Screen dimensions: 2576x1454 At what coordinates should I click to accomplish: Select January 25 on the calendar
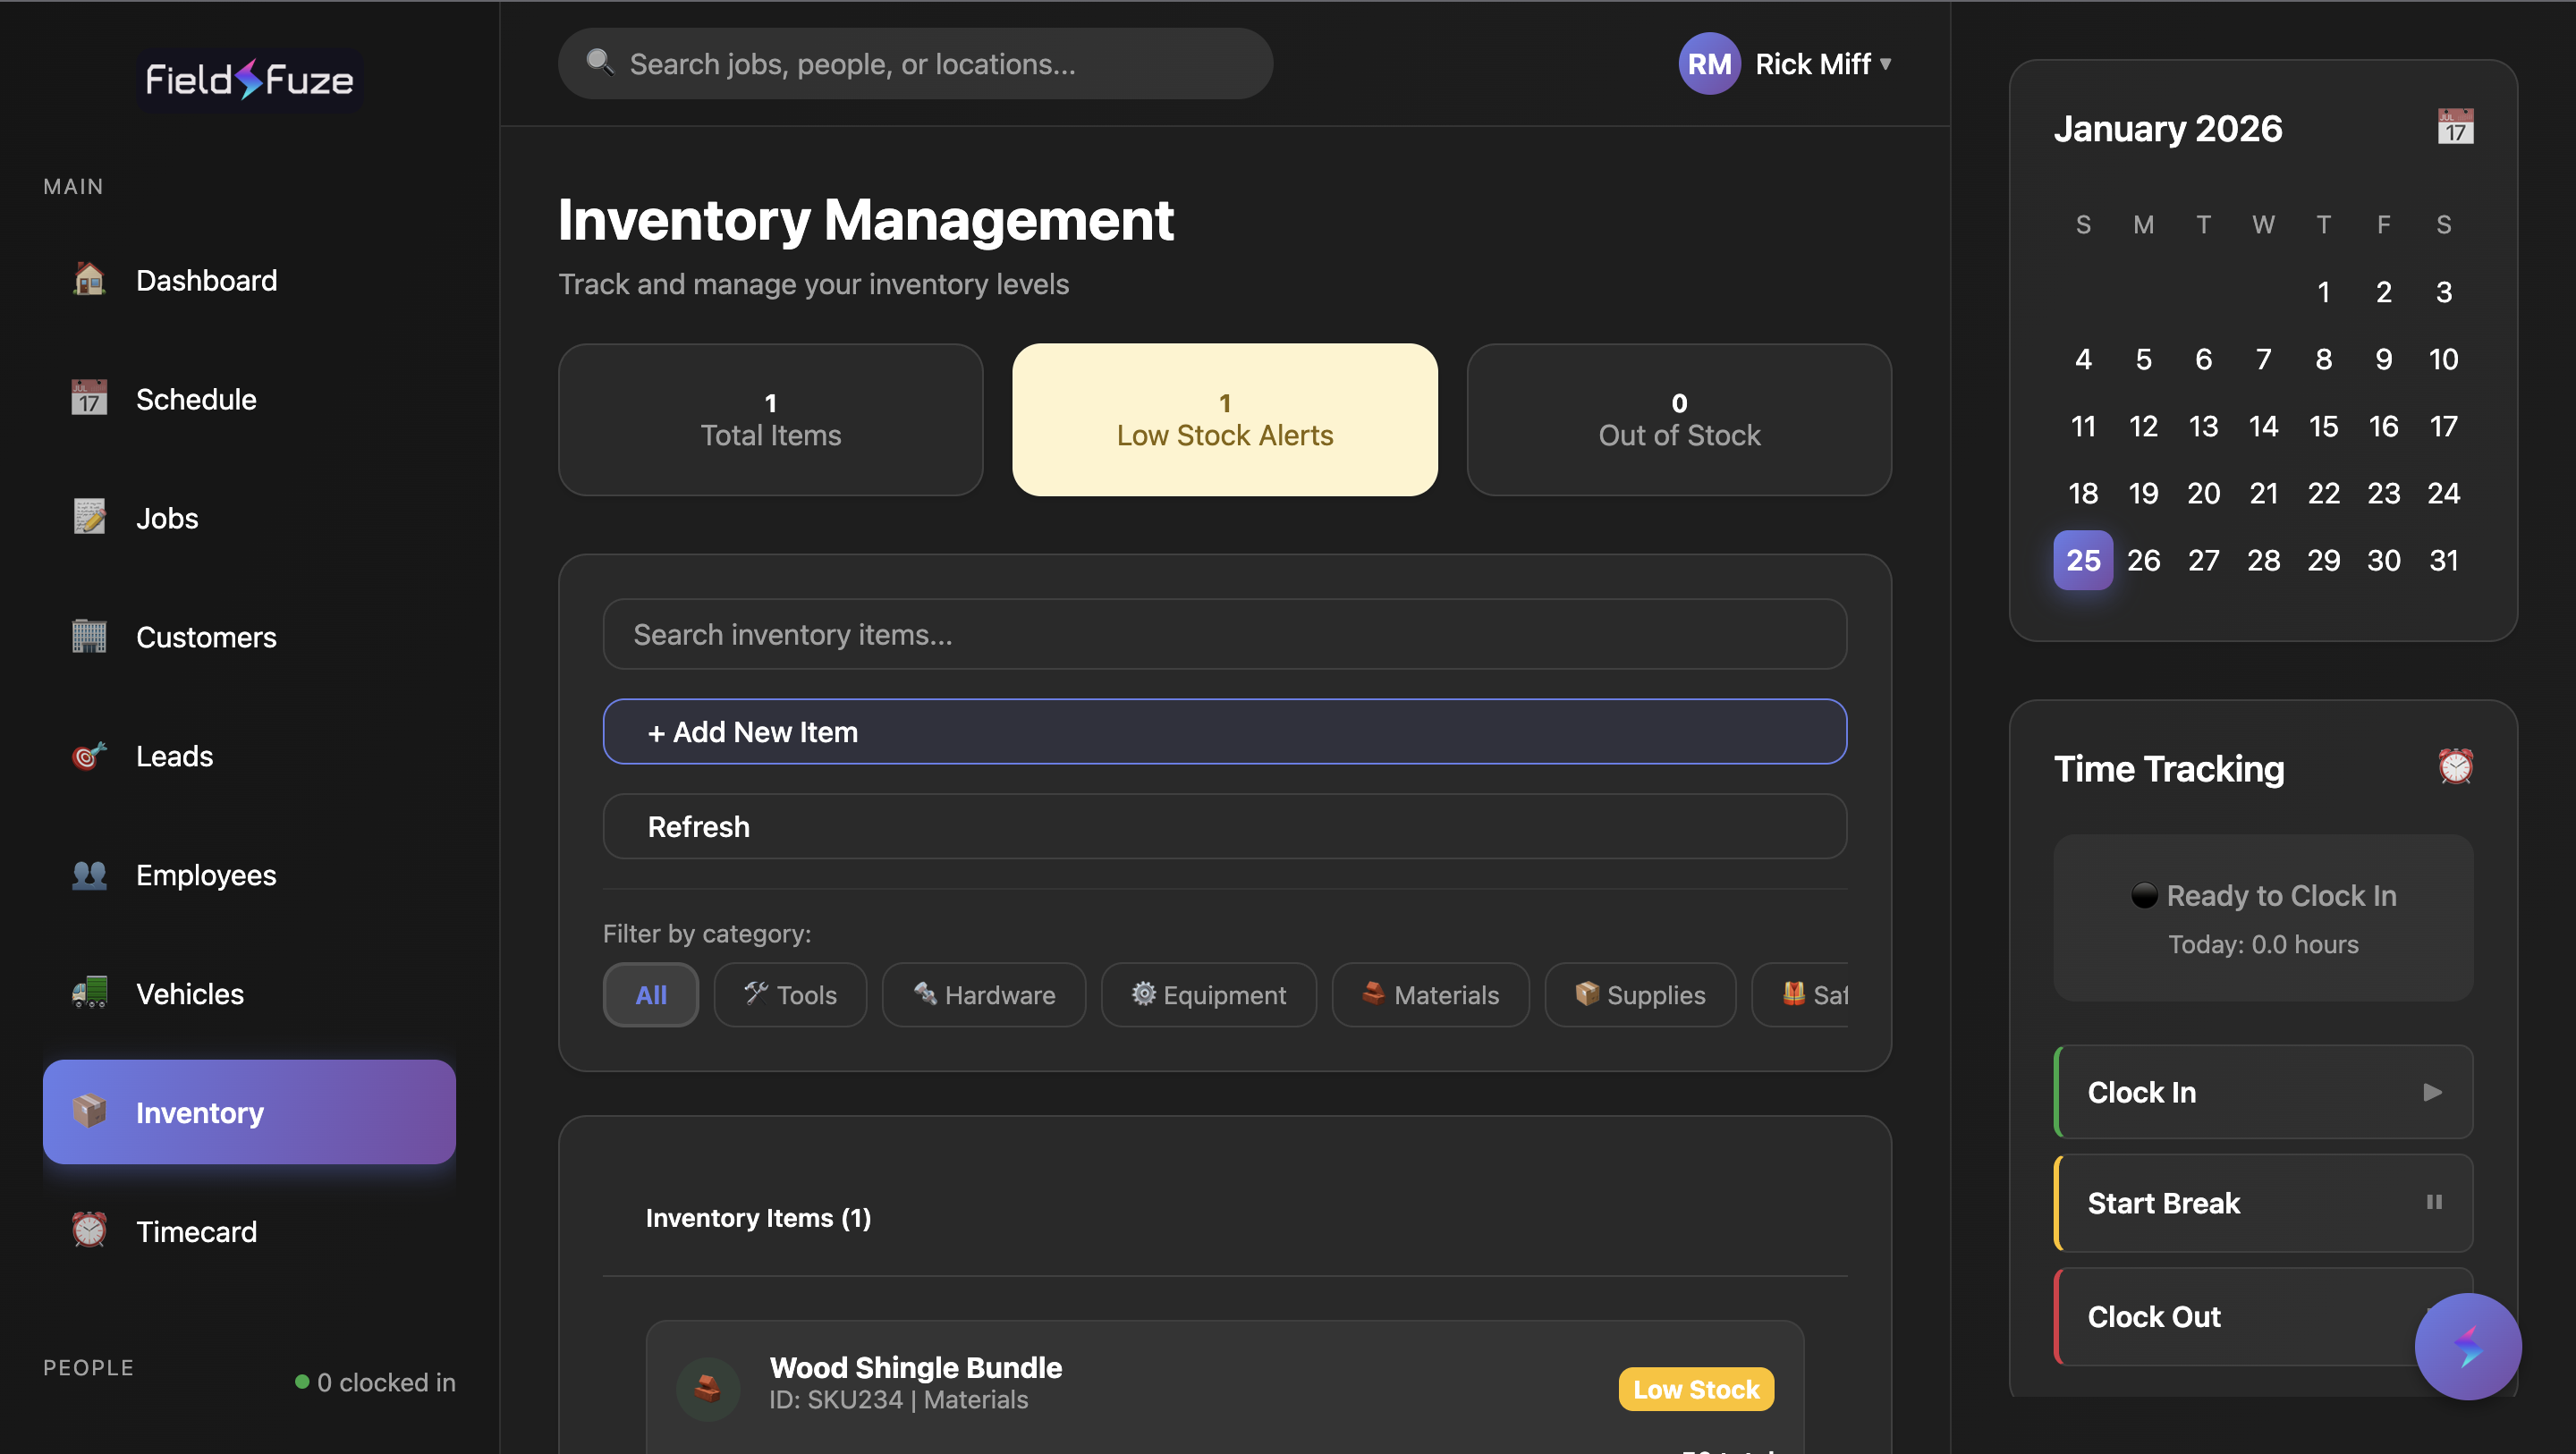[x=2083, y=560]
